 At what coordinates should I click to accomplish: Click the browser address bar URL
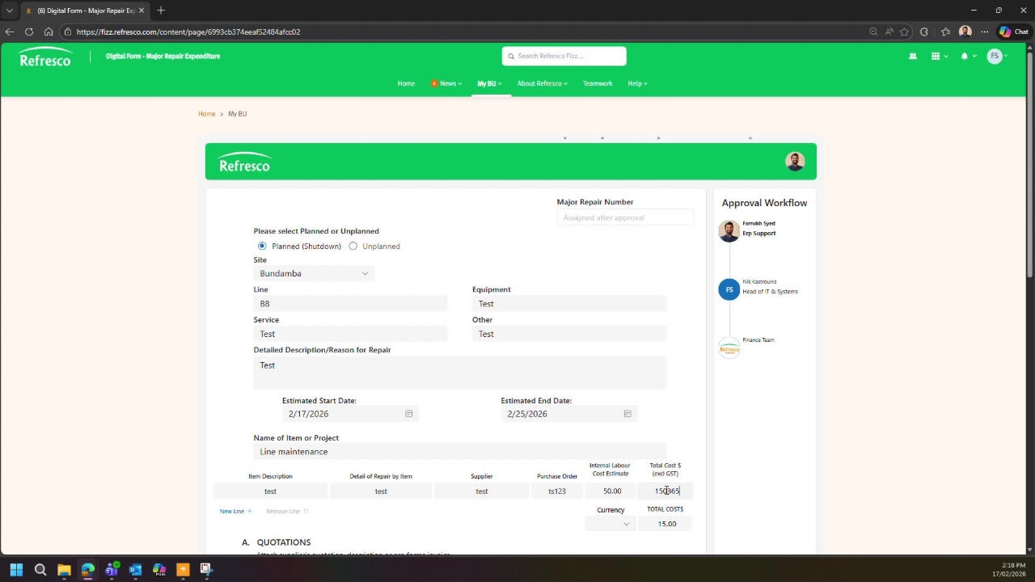pyautogui.click(x=188, y=32)
